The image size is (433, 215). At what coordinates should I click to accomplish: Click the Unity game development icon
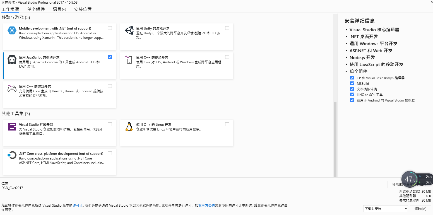point(129,30)
